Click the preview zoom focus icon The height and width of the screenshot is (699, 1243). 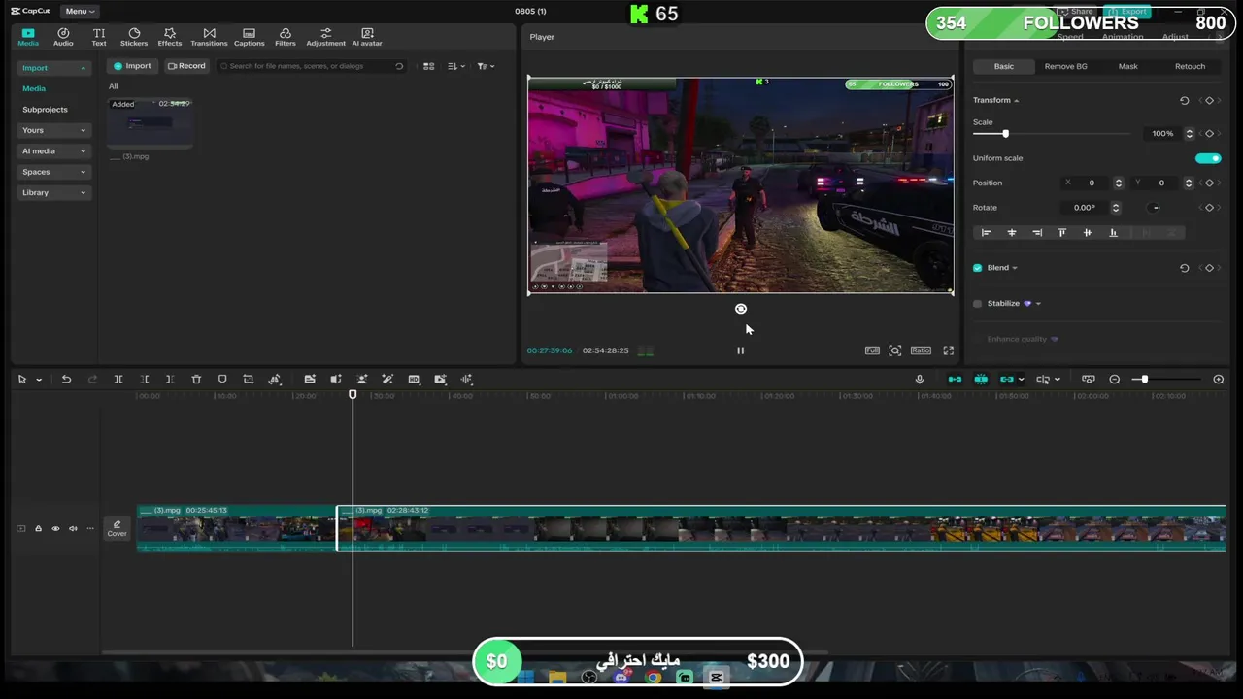pos(895,350)
